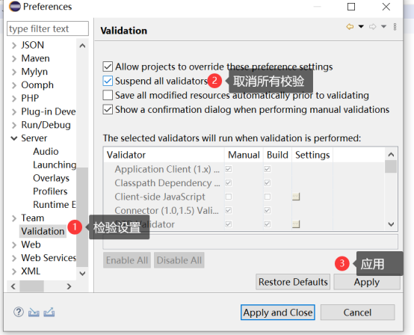Screen dimensions: 414x335
Task: Select Profilers under Server
Action: pos(50,191)
